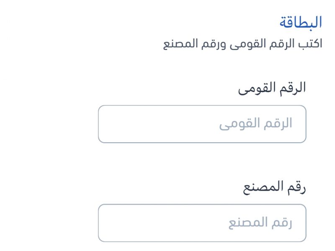
Task: Click the subtitle اكتب الرقم القومى ورقم المصنع
Action: [243, 44]
